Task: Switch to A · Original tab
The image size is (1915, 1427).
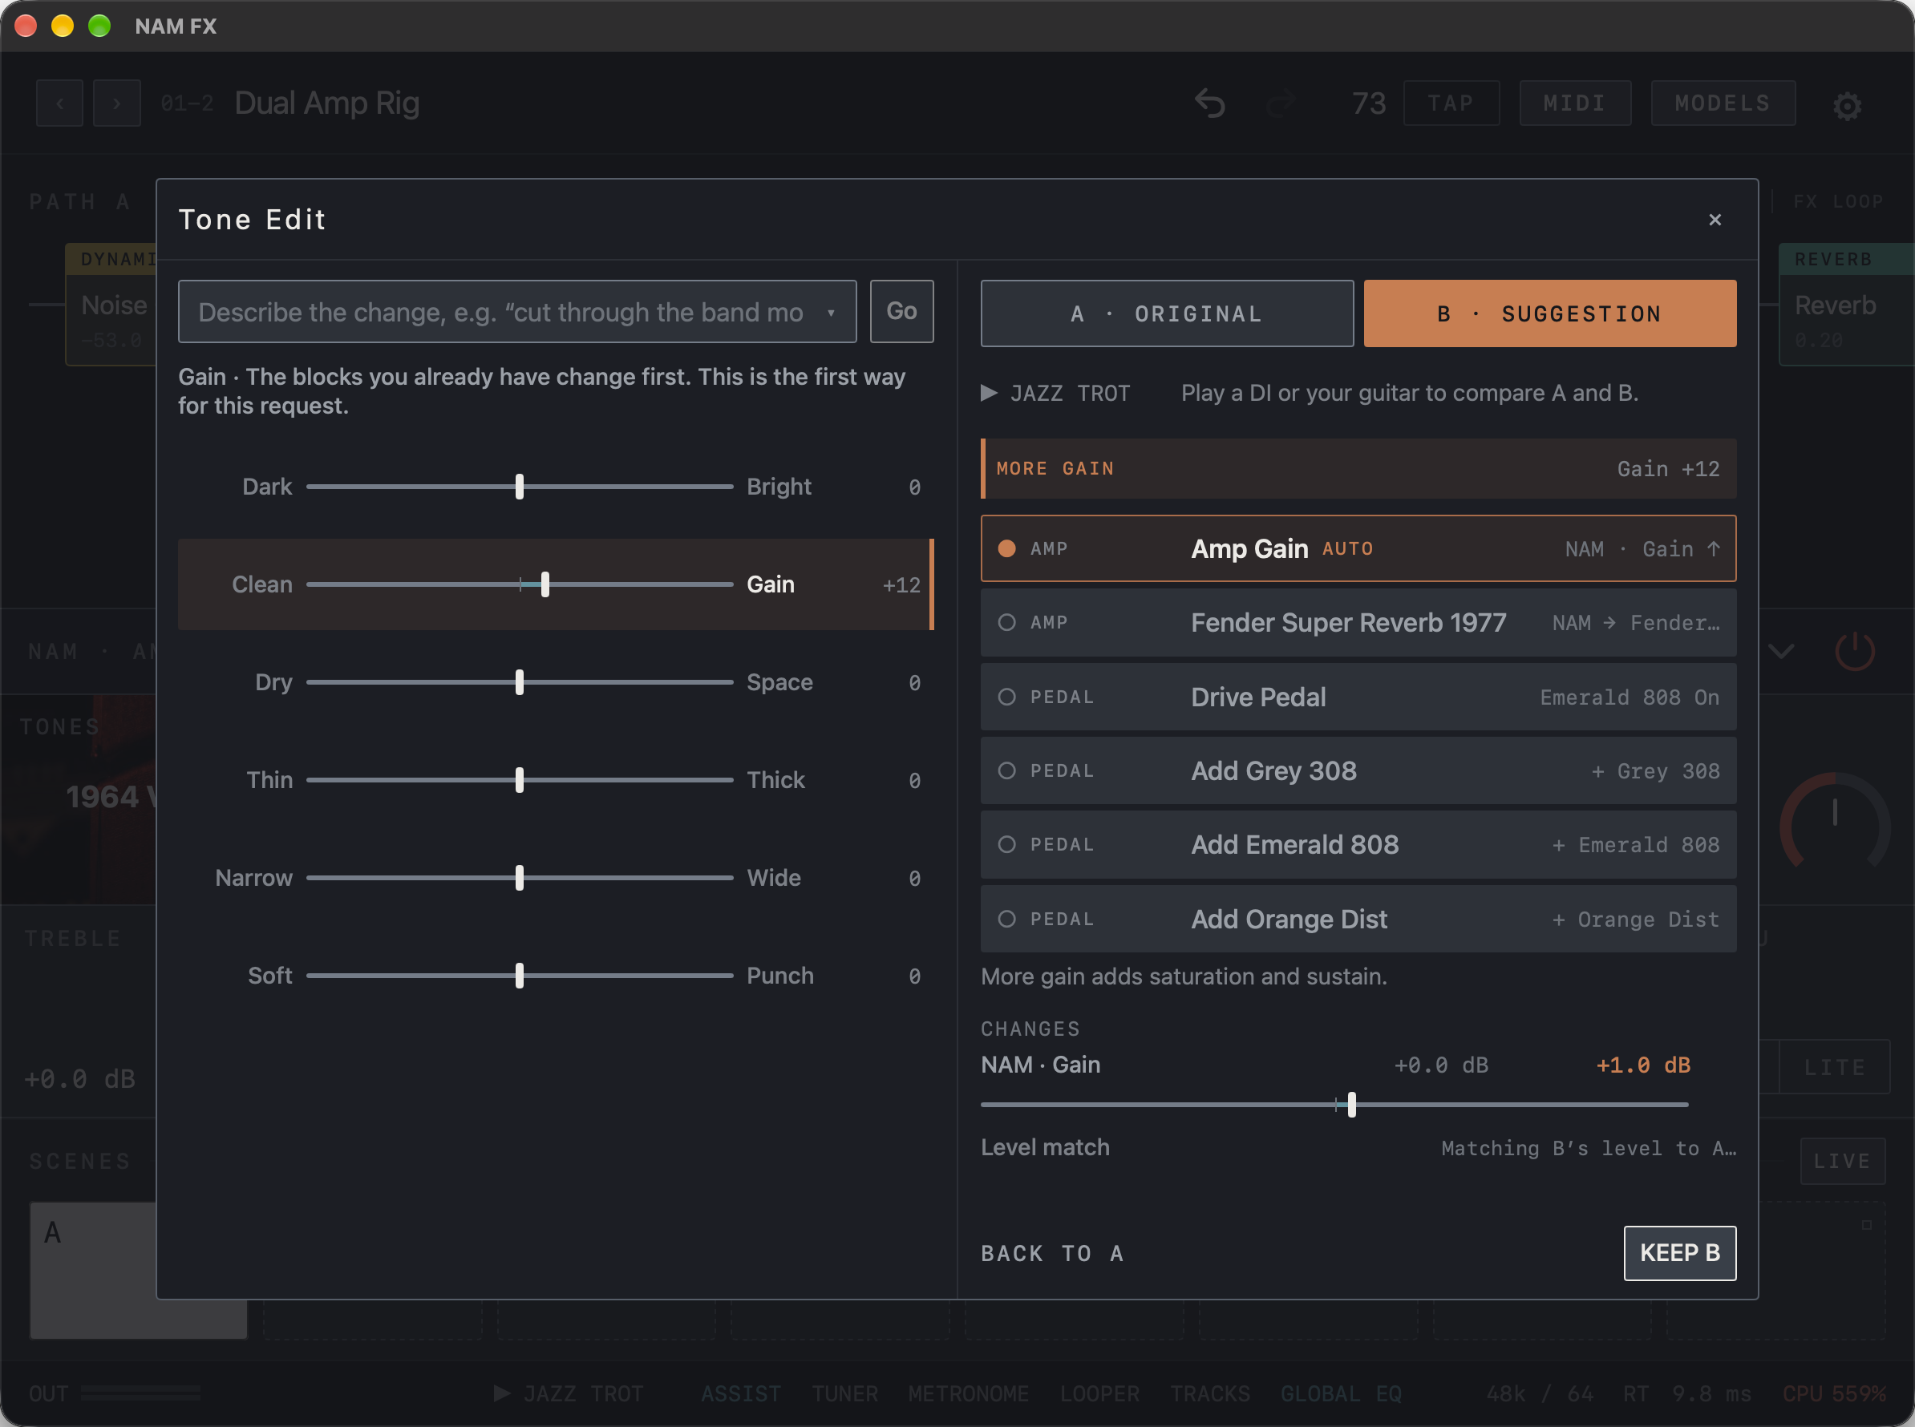Action: (1167, 313)
